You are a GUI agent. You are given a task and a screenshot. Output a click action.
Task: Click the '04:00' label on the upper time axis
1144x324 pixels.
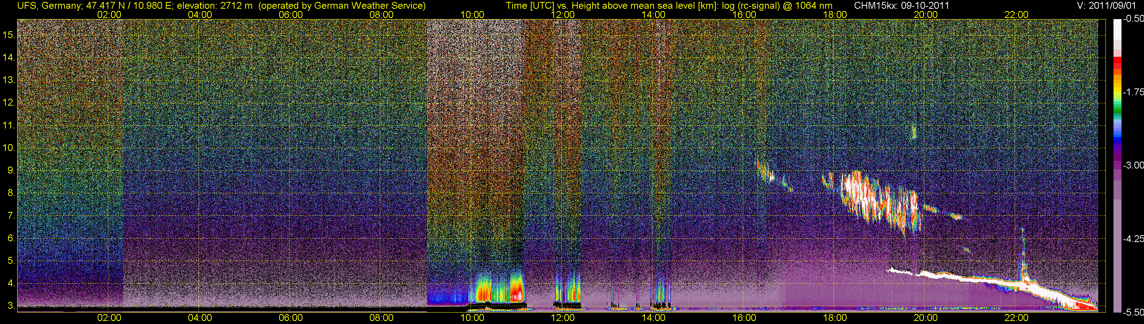click(x=200, y=14)
